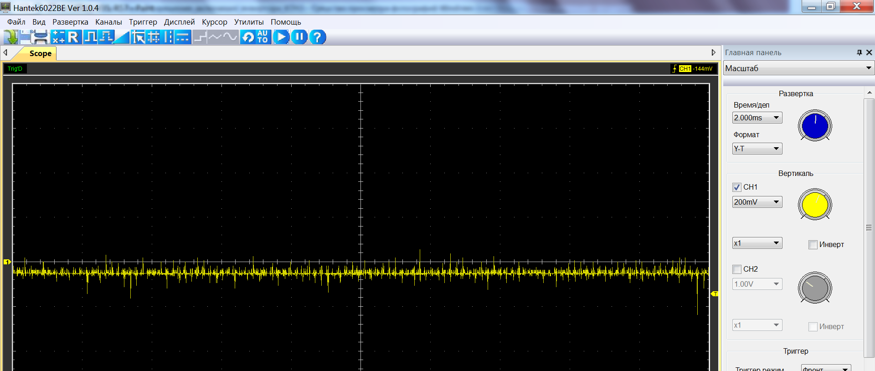Viewport: 875px width, 371px height.
Task: Click the Главная панель title text
Action: [x=753, y=52]
